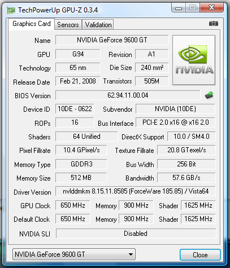The width and height of the screenshot is (230, 268).
Task: Select the Graphics Card tab
Action: pos(32,24)
